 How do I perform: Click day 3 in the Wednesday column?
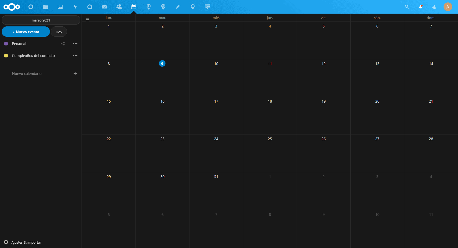coord(216,26)
